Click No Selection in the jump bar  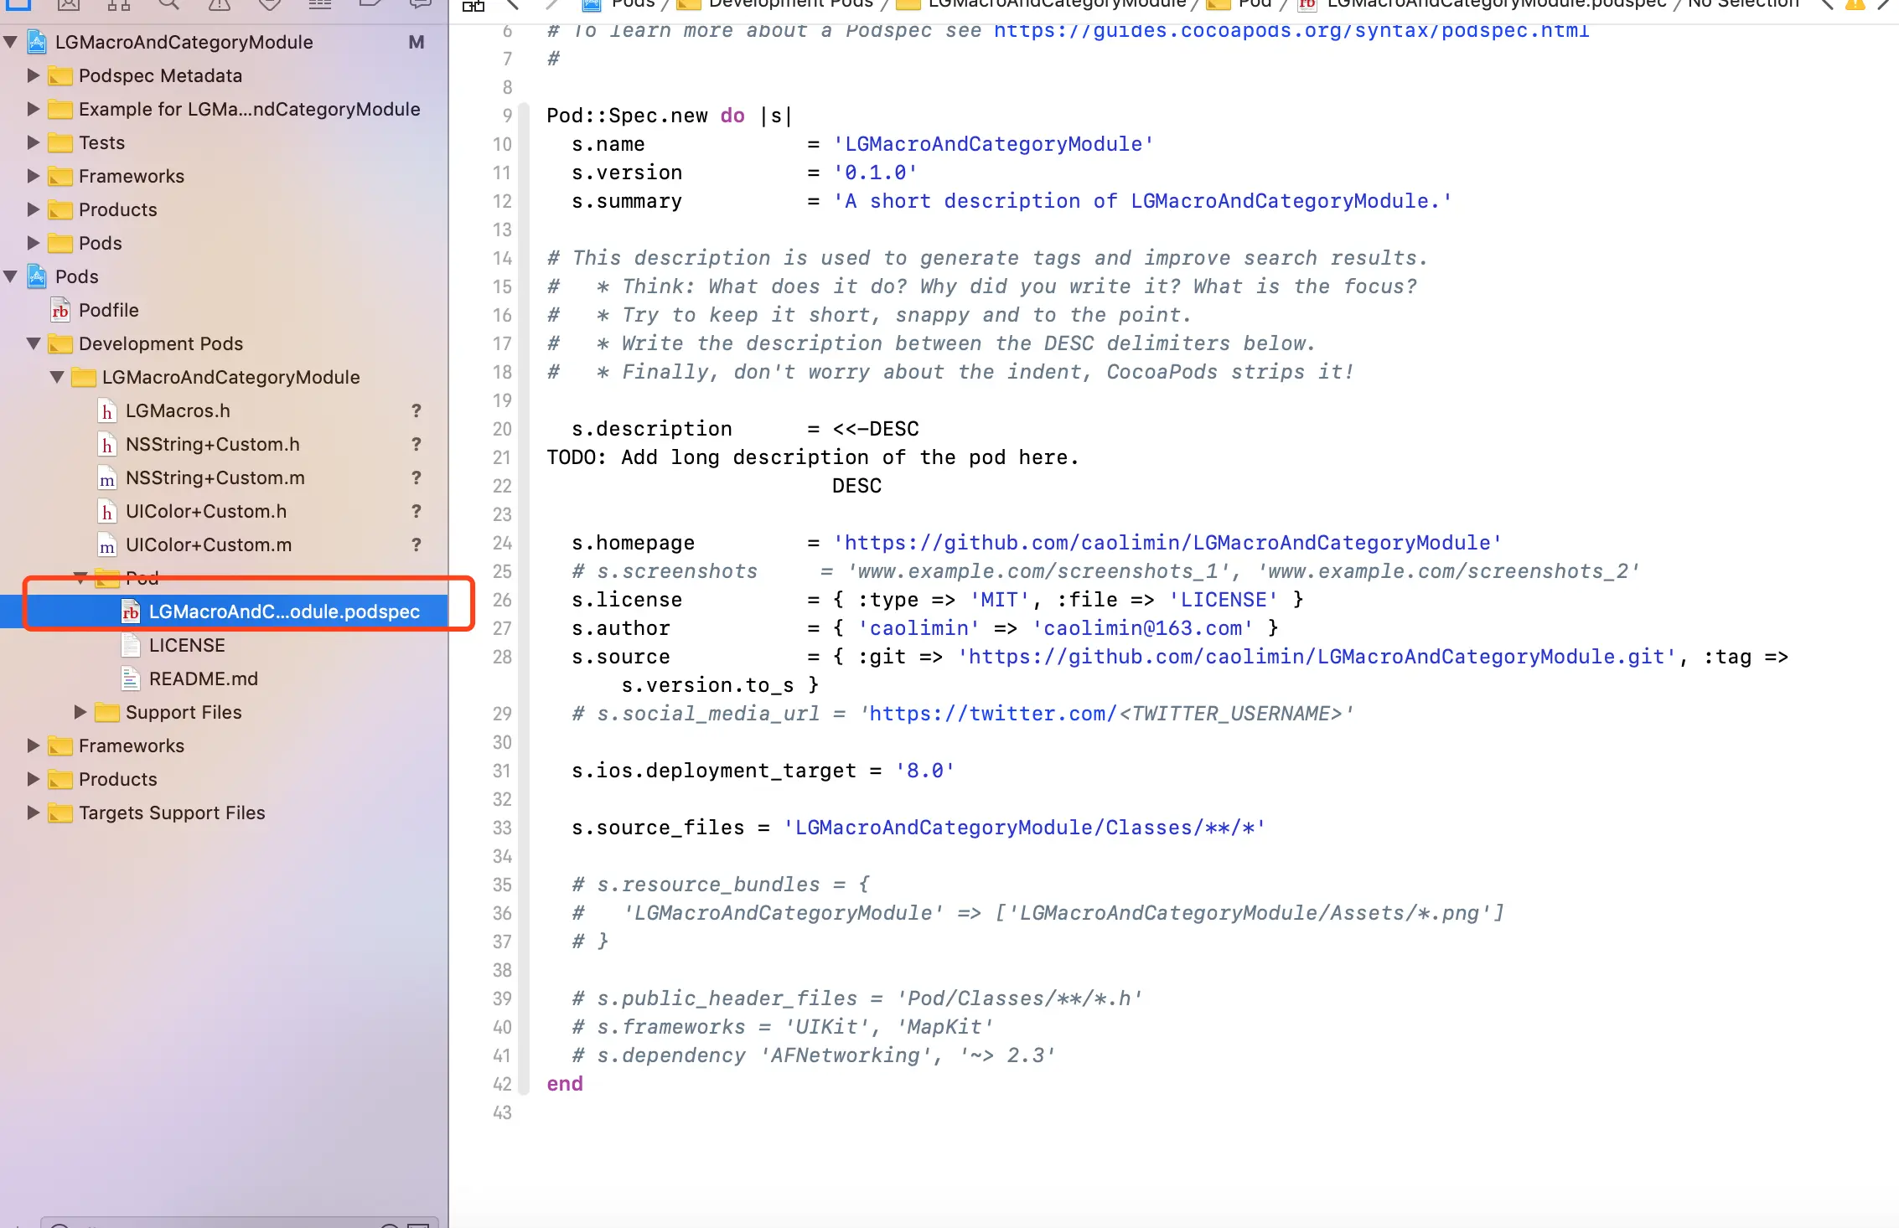[1743, 4]
